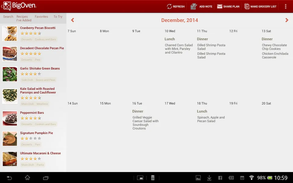Open Recipes I've Added tab
Screen dimensions: 293x183
click(24, 18)
